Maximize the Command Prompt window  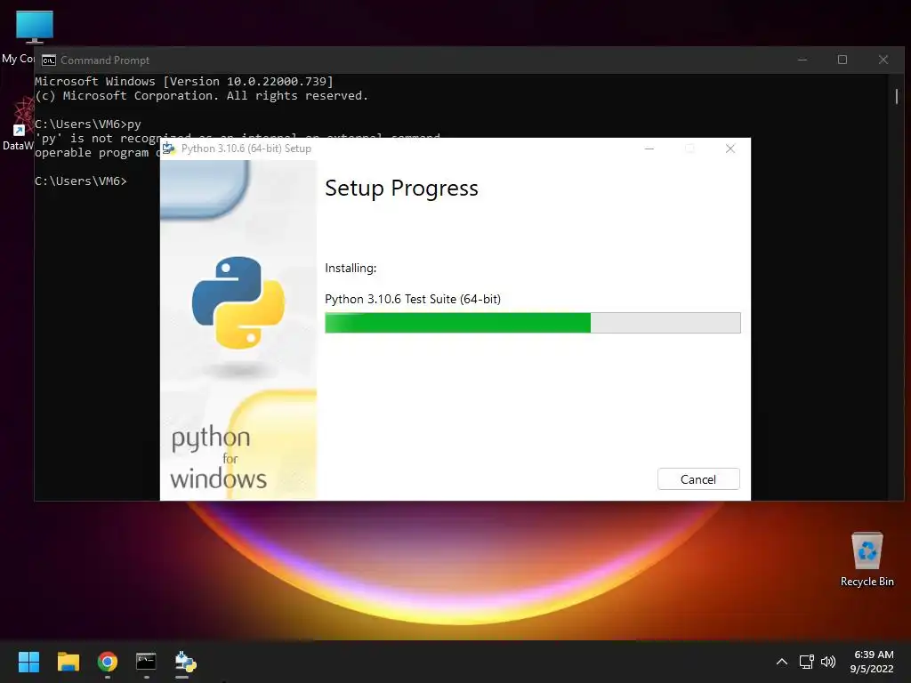click(x=842, y=60)
